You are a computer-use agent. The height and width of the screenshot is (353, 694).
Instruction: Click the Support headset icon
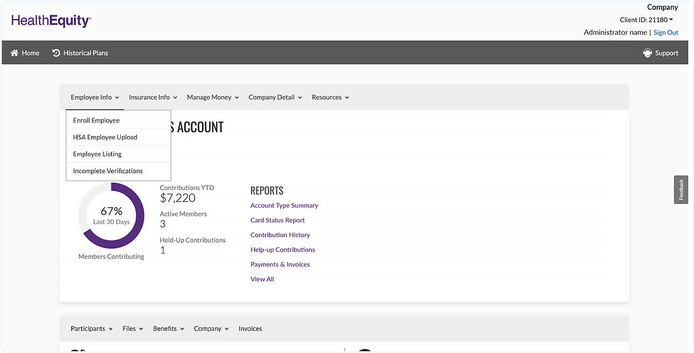(x=647, y=53)
